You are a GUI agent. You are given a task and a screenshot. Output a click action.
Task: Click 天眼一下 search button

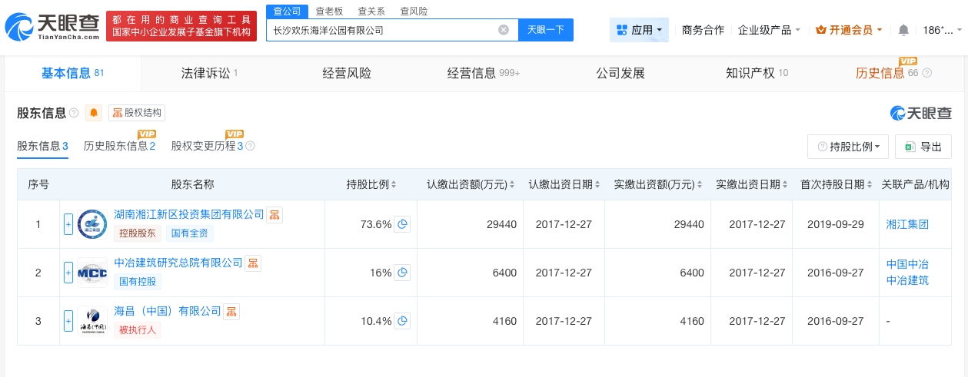546,30
